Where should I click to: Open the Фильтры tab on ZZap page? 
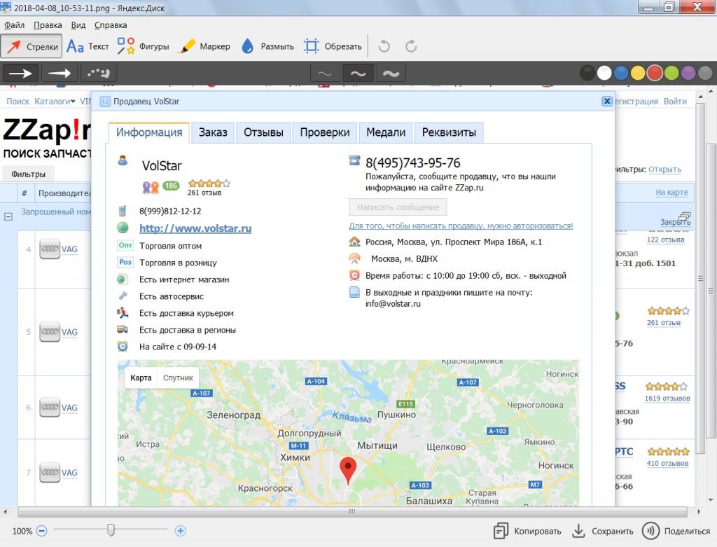click(28, 174)
